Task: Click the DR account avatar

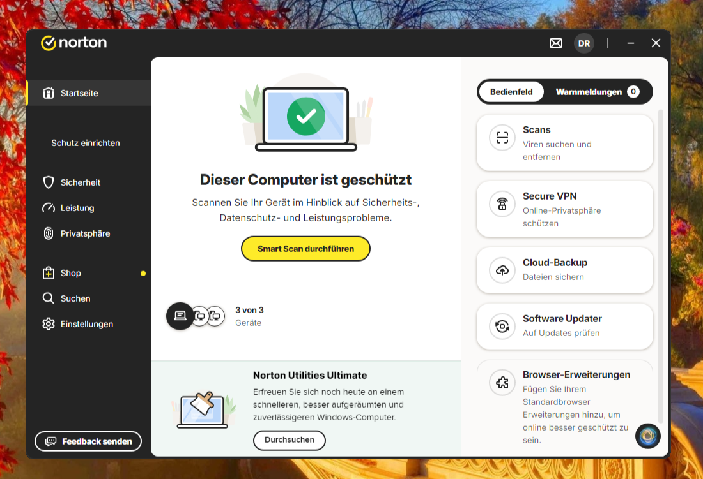Action: [x=583, y=43]
